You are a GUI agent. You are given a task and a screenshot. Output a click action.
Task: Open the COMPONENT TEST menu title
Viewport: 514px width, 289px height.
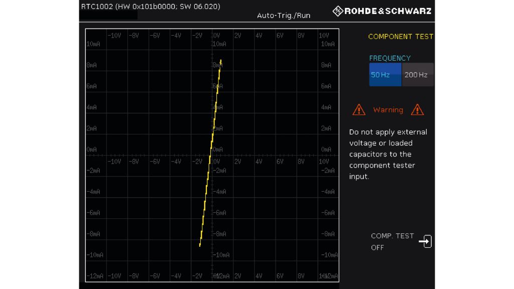(400, 37)
